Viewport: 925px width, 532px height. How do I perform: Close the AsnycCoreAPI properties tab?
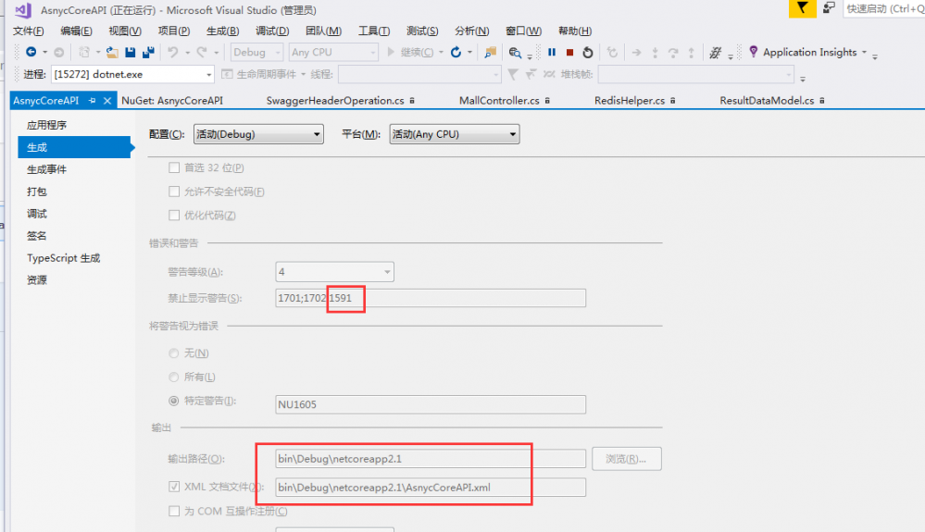coord(107,101)
